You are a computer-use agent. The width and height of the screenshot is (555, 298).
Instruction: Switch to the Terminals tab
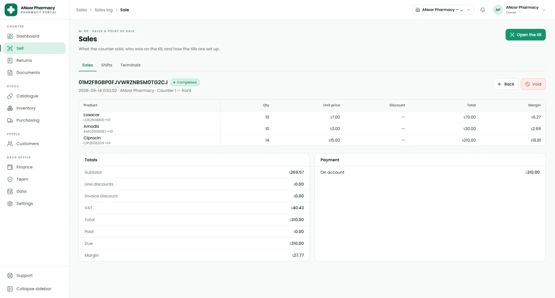[x=130, y=65]
